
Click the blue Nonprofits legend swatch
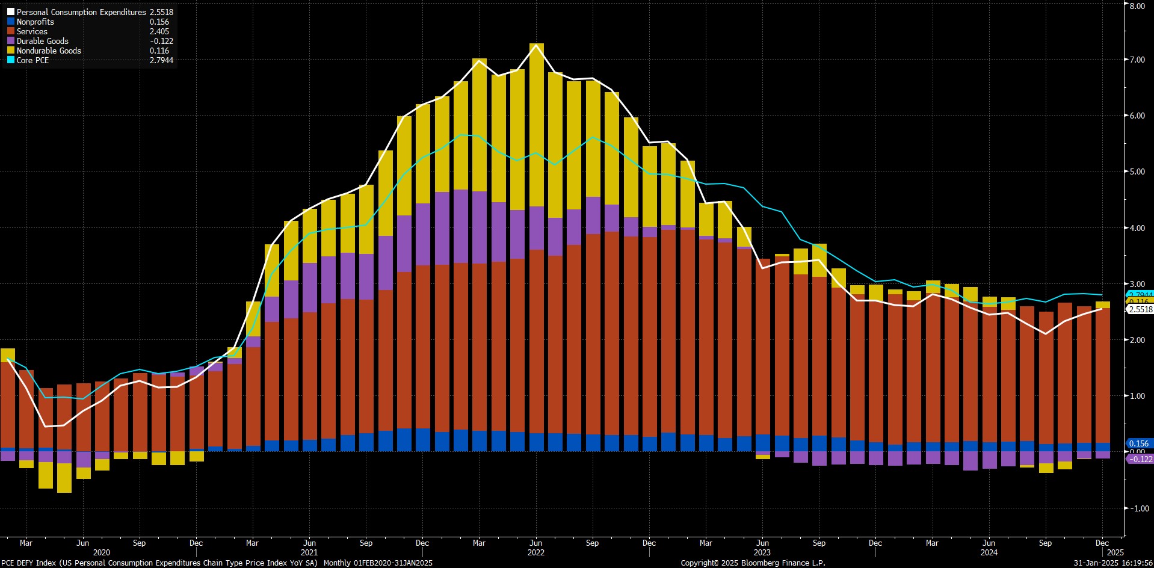[x=10, y=22]
